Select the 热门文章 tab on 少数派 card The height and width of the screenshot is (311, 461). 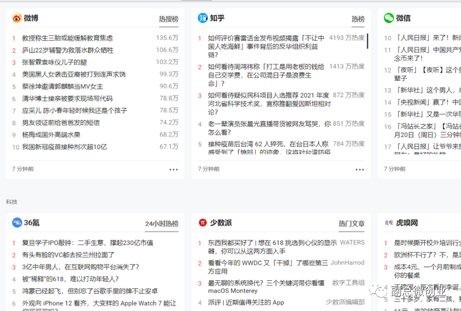pos(352,224)
